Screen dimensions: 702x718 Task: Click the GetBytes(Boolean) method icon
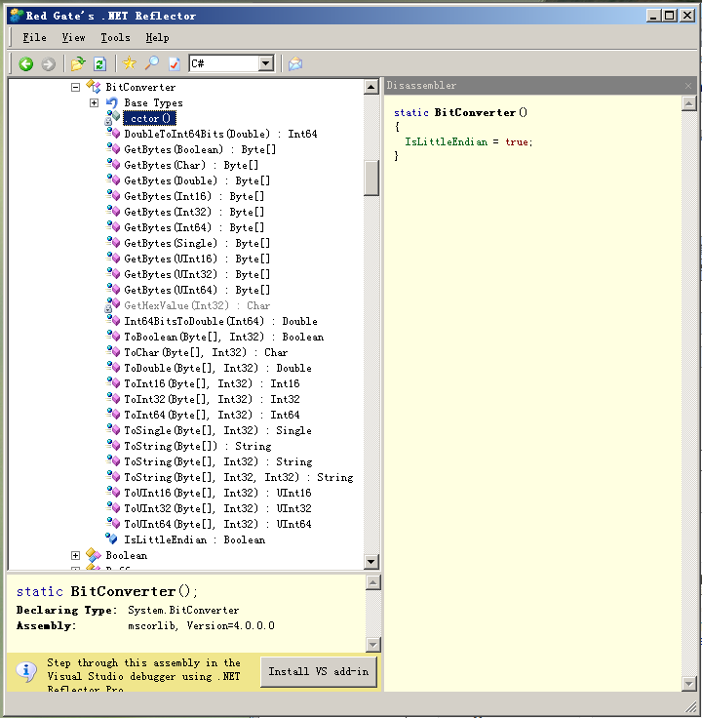[x=113, y=149]
